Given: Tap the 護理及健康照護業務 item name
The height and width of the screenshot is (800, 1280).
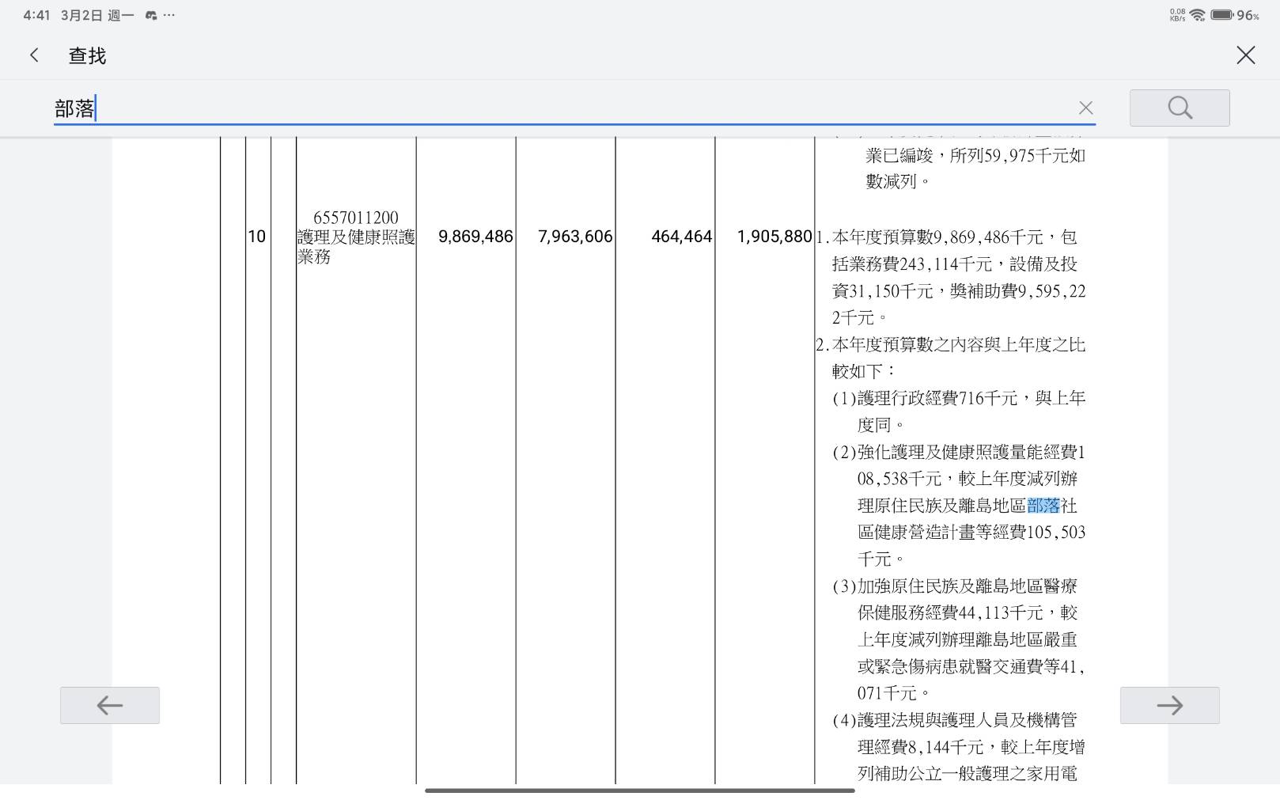Looking at the screenshot, I should (x=355, y=247).
